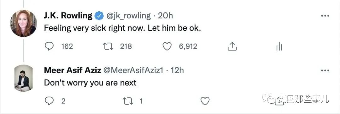
Task: Open Meer Asif Aziz's avatar
Action: click(x=23, y=78)
